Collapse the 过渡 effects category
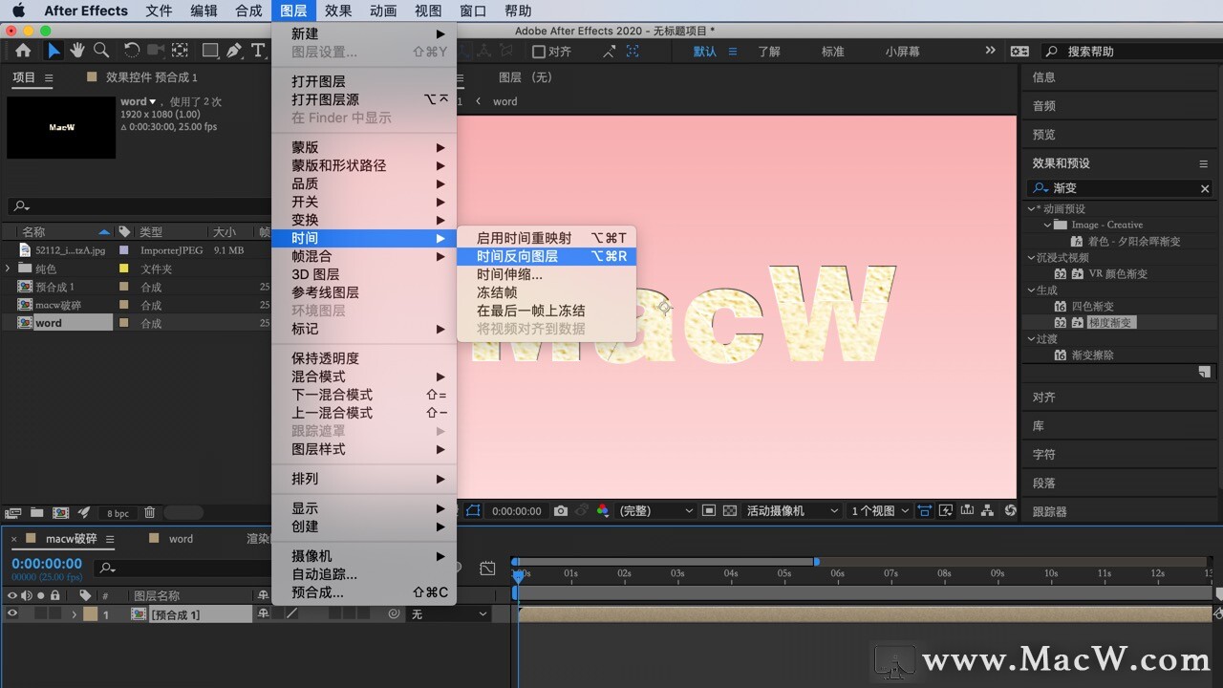This screenshot has height=688, width=1223. 1032,339
